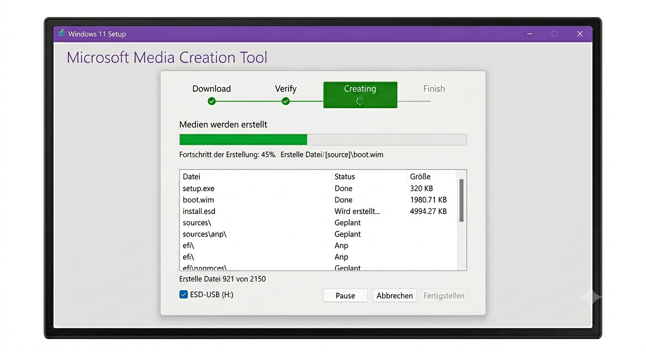Select the Verify step label

click(x=286, y=89)
